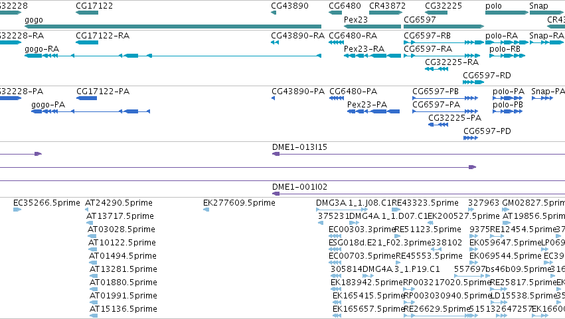Select the gogo-PA CDS label
565x319 pixels.
[x=48, y=105]
